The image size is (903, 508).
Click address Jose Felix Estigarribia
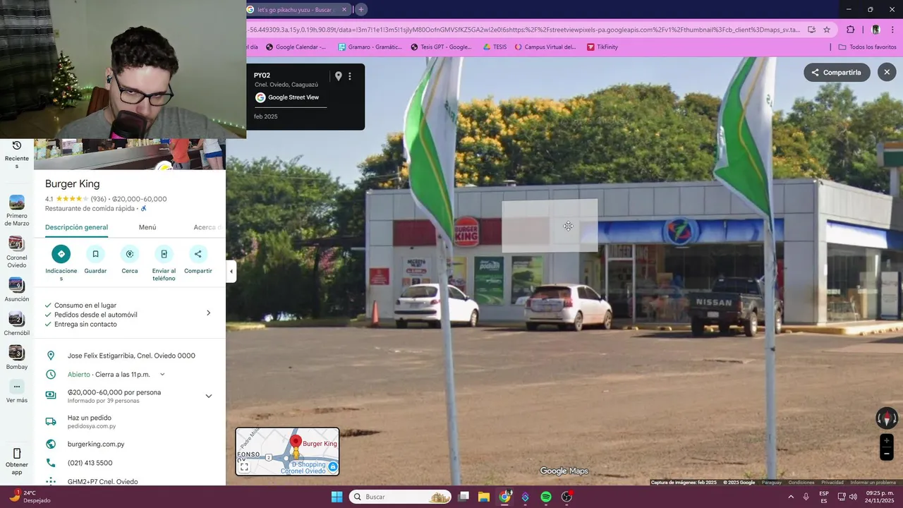coord(131,356)
